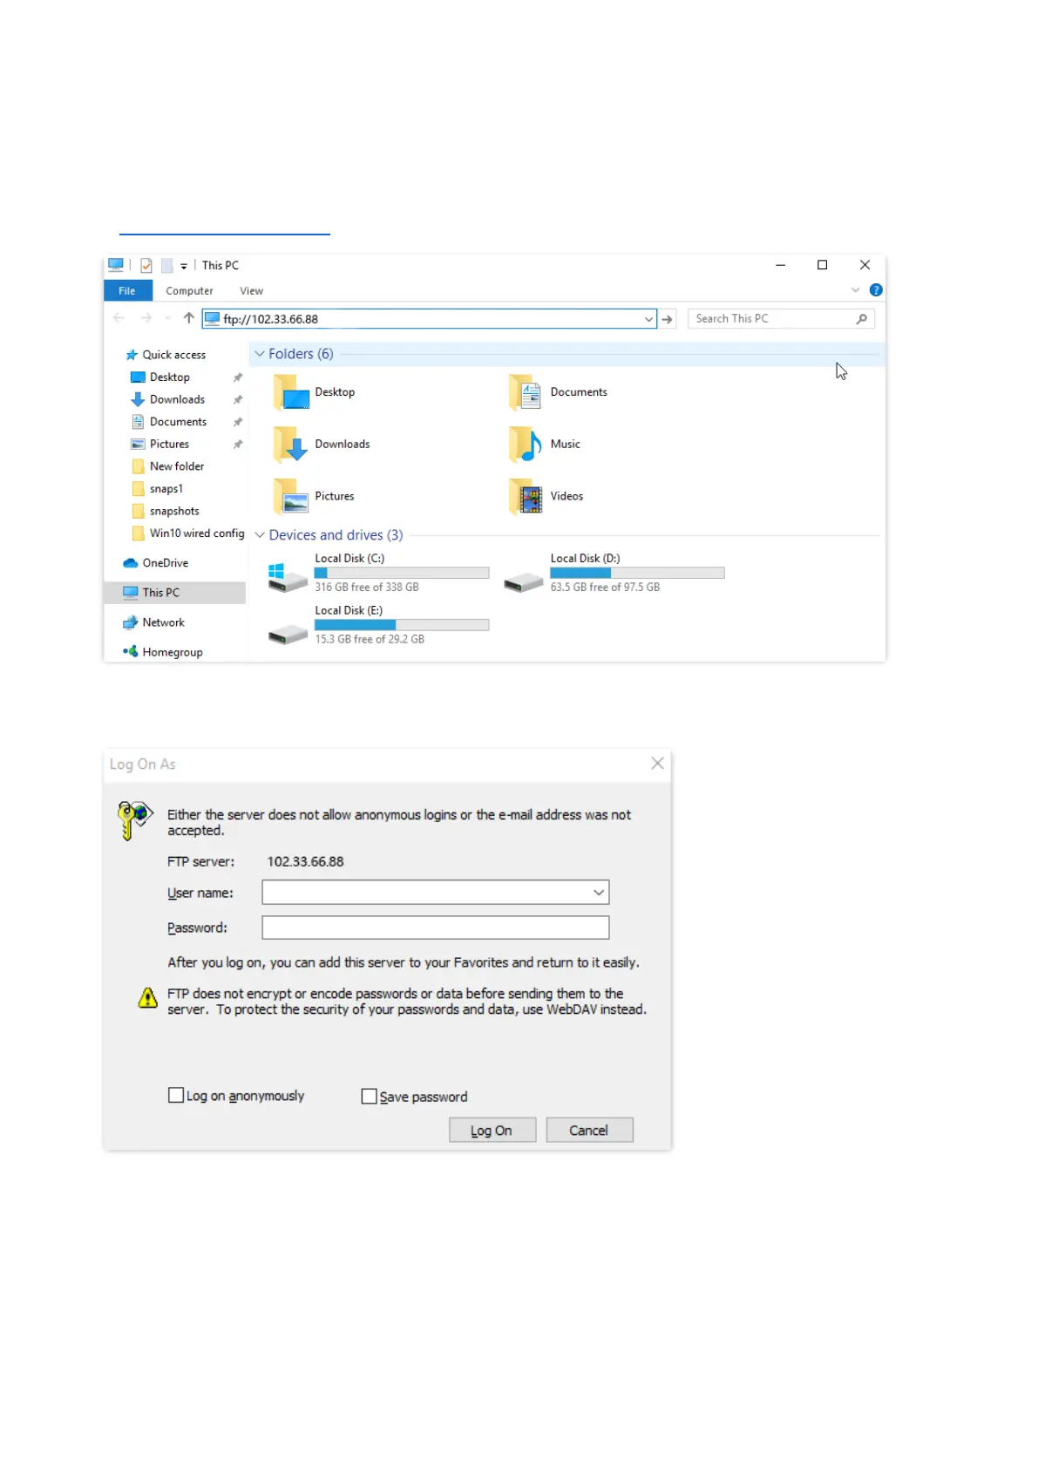Expand the ribbon with the chevron
1038x1468 pixels.
pos(856,290)
